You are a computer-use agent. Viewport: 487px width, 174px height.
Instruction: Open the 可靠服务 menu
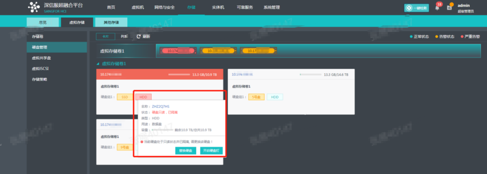coord(244,7)
